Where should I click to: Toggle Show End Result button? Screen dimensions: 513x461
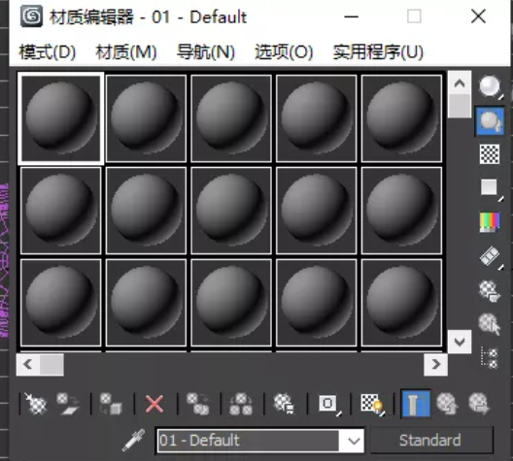tap(416, 404)
